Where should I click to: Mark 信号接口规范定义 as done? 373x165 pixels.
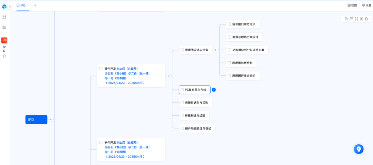(229, 24)
